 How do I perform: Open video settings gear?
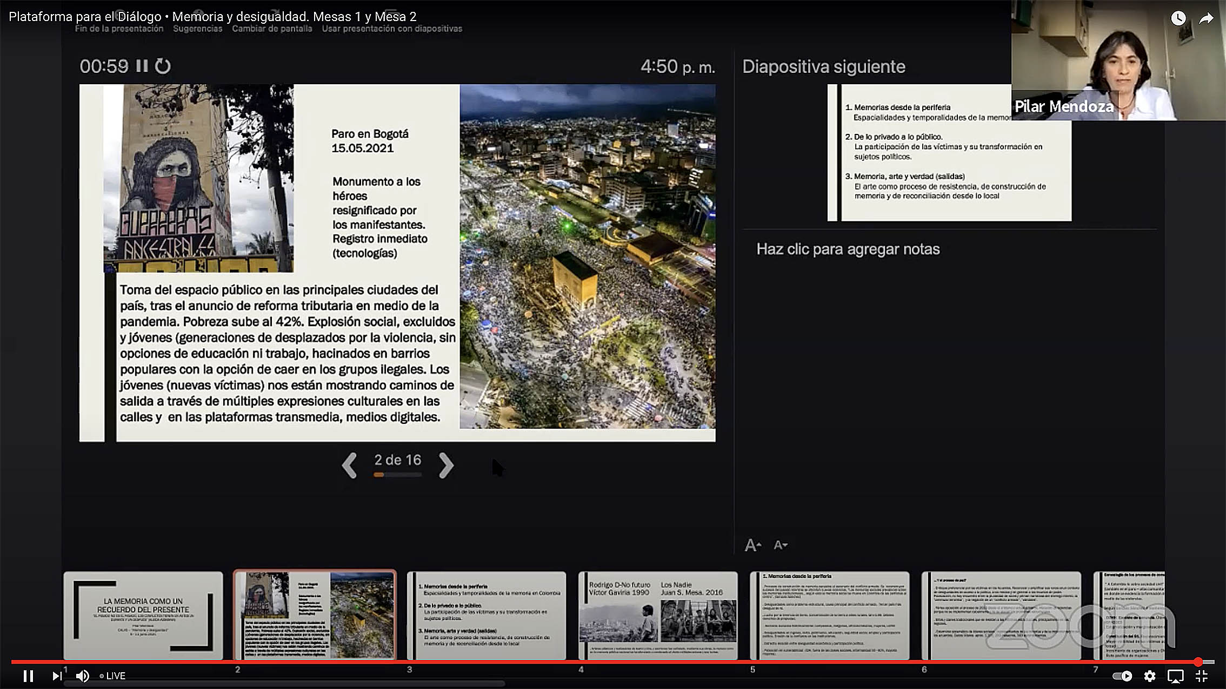(1150, 676)
